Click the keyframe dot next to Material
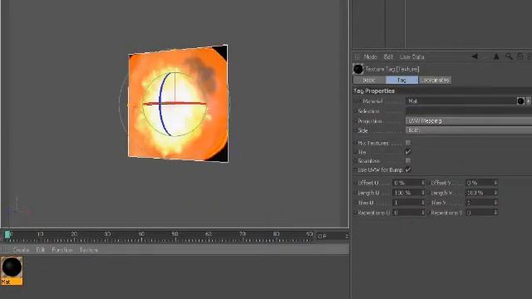532x299 pixels. tap(356, 101)
